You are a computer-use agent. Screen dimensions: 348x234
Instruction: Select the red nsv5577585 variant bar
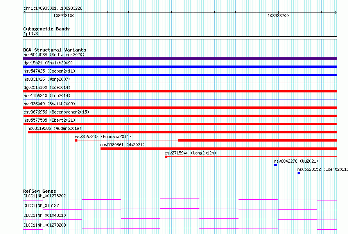[x=180, y=124]
